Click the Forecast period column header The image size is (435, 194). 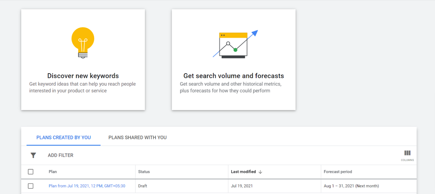[x=338, y=172]
